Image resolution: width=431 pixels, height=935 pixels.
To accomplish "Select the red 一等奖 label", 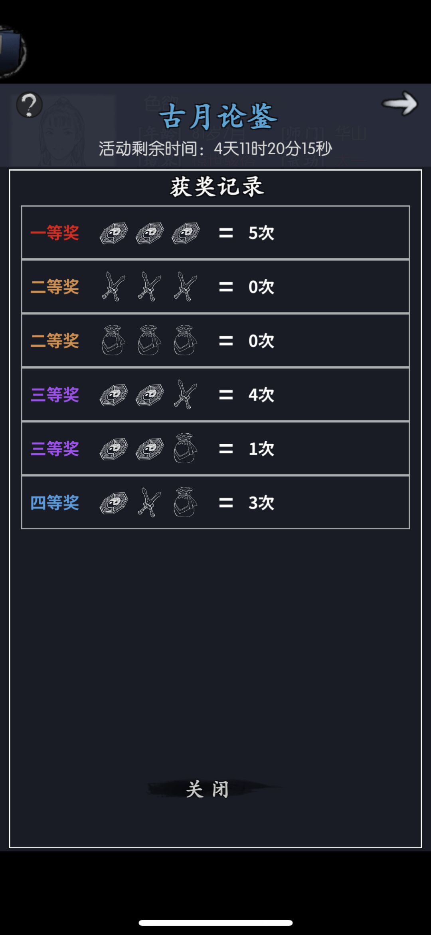I will pyautogui.click(x=55, y=233).
